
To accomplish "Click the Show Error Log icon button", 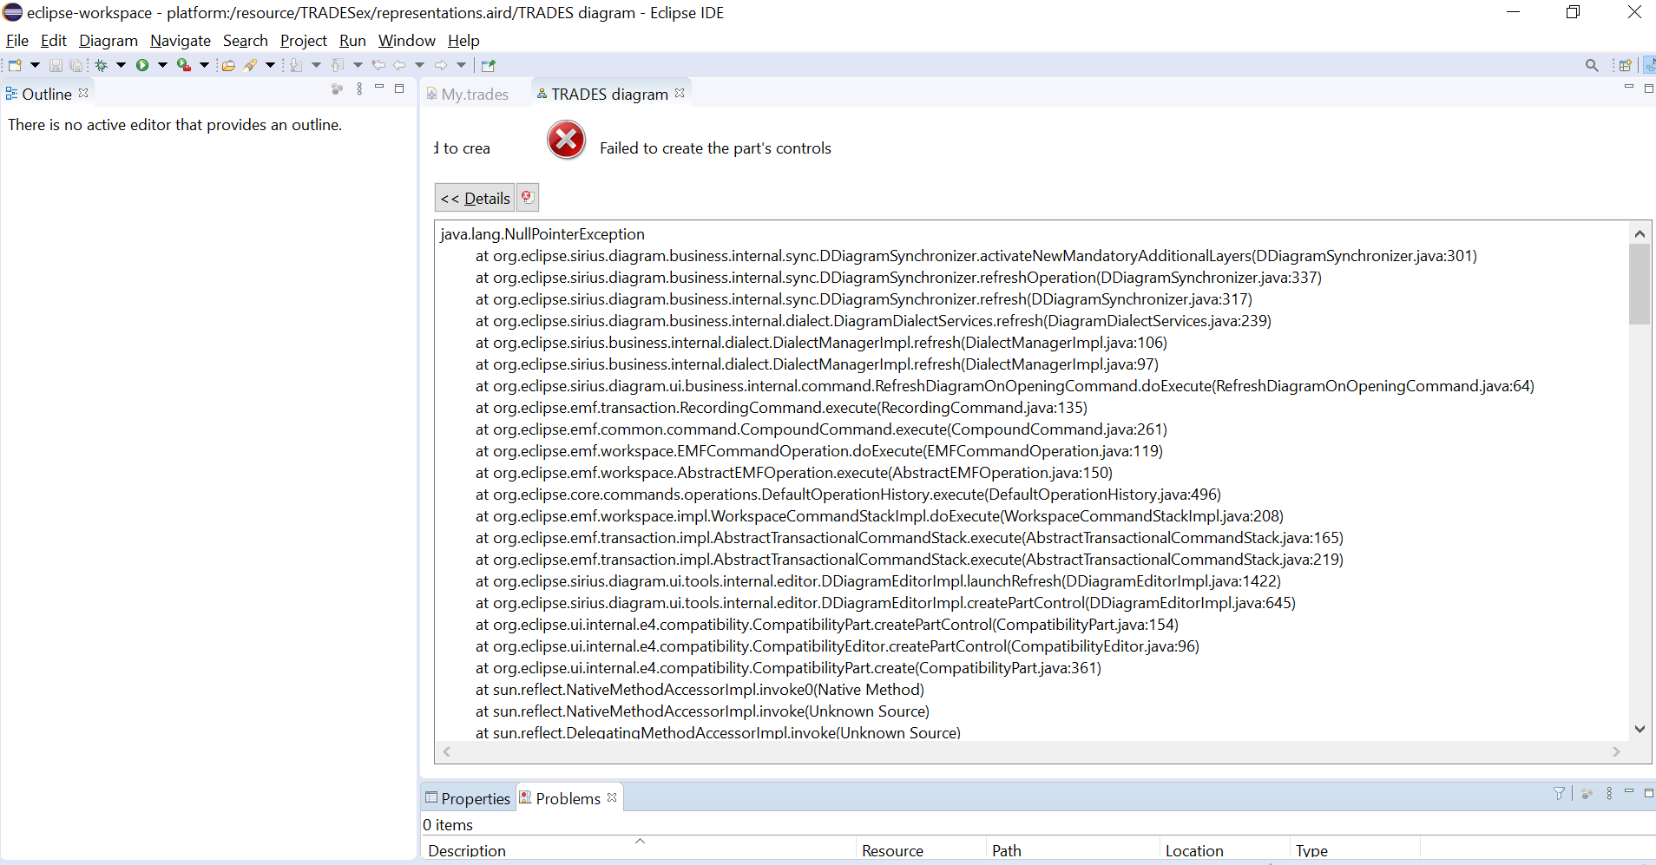I will 528,197.
